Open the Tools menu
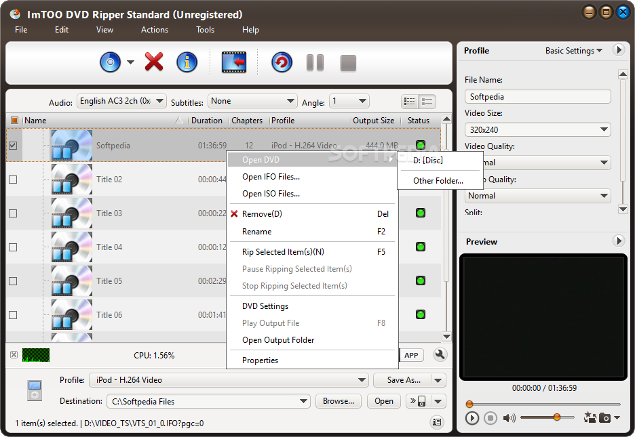This screenshot has height=437, width=635. [205, 30]
